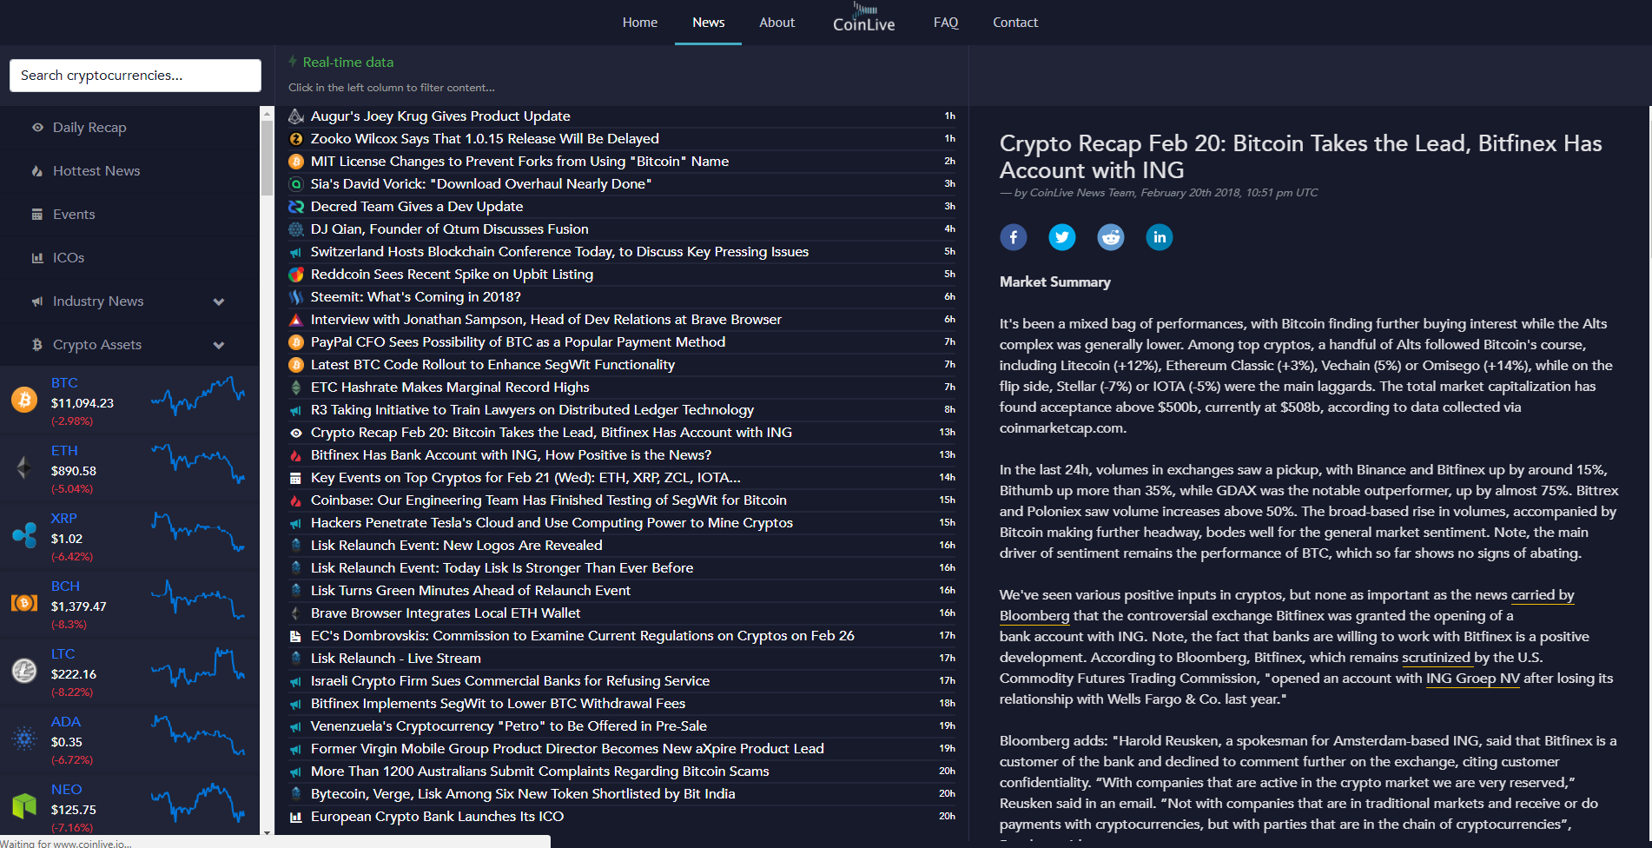The image size is (1652, 848).
Task: Click the Events calendar icon
Action: (37, 215)
